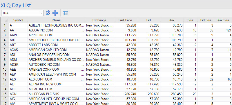Click ask value 55.920 cell
This screenshot has height=105, width=232.
[172, 55]
